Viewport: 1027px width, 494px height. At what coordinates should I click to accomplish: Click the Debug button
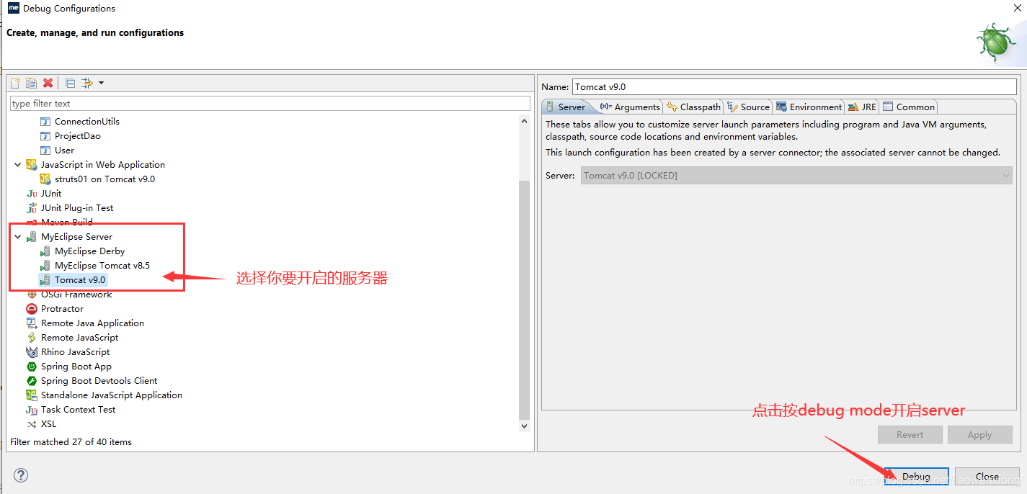pos(916,476)
